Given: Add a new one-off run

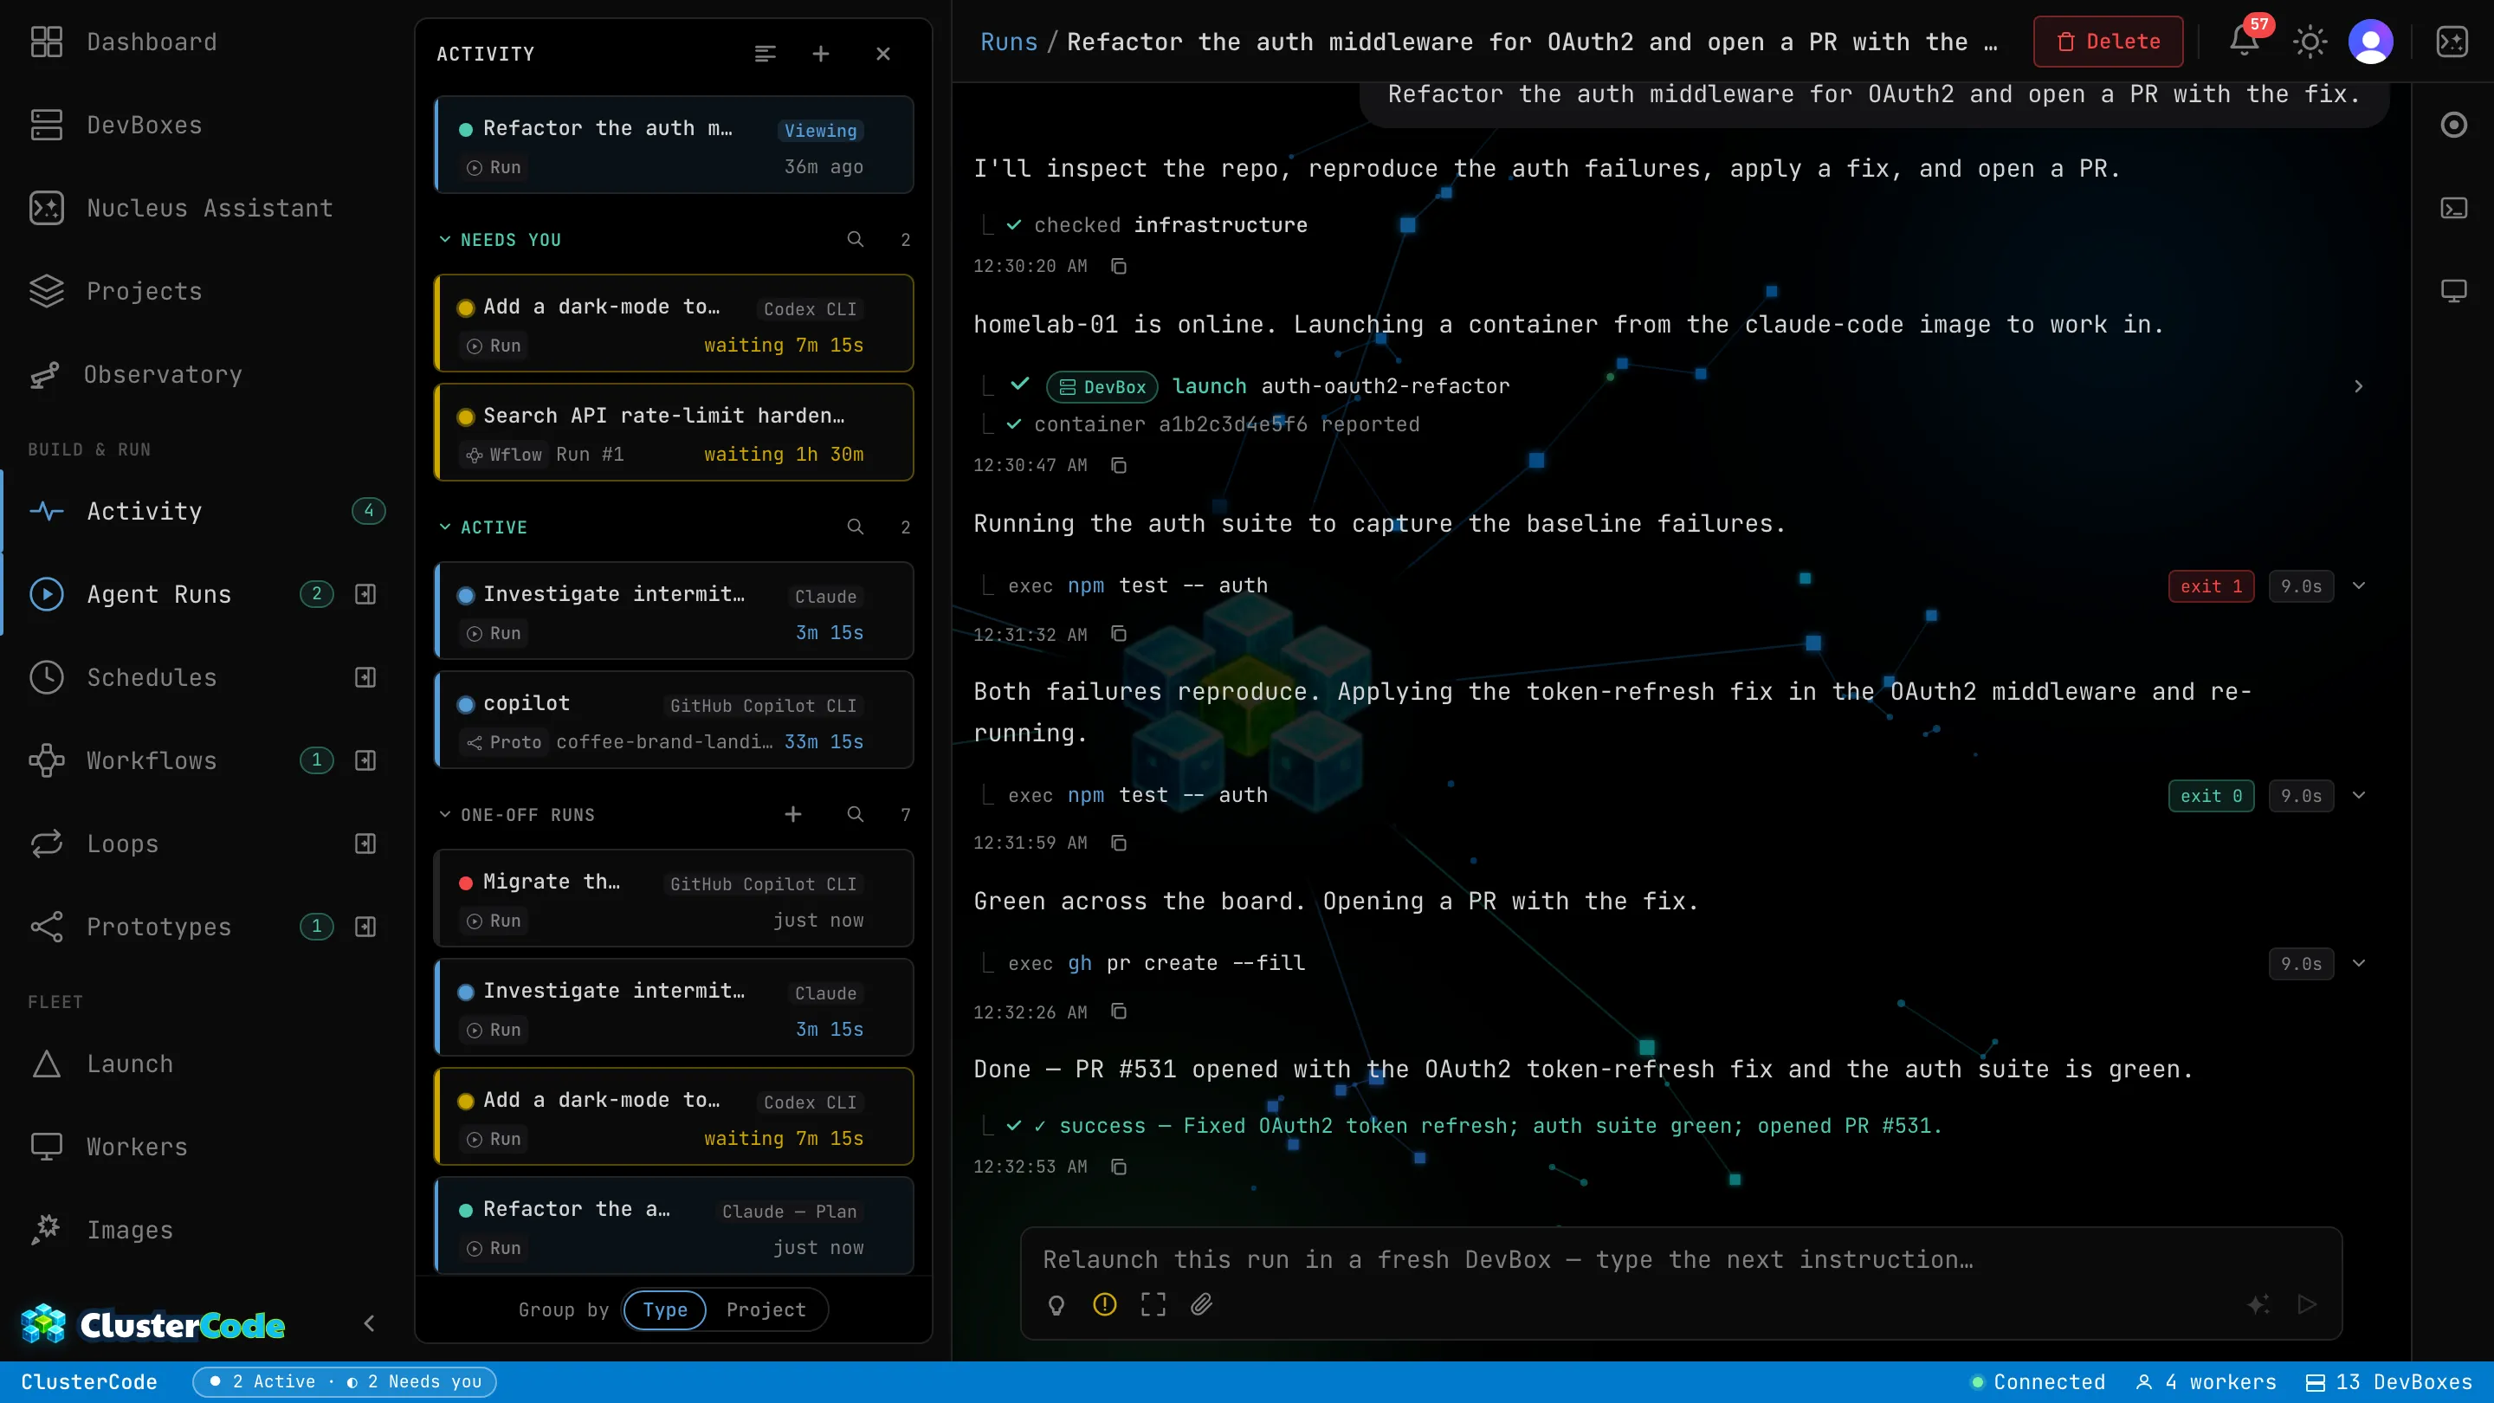Looking at the screenshot, I should pos(793,814).
